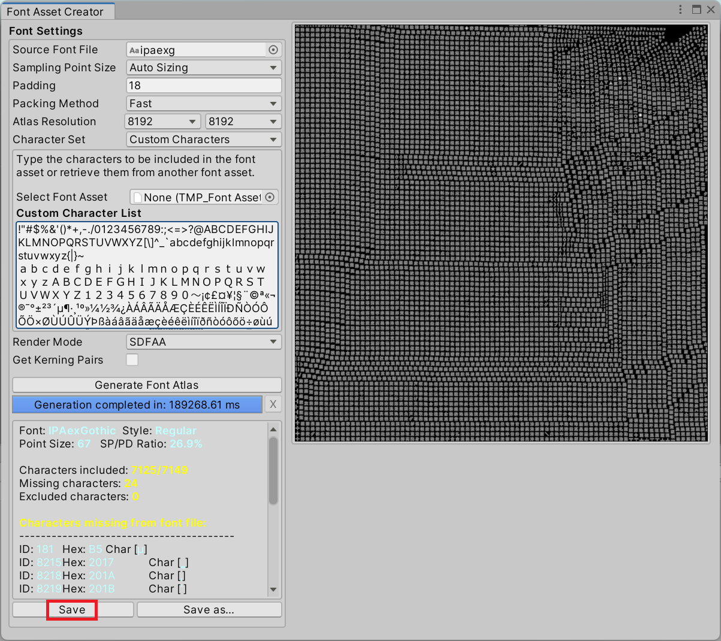Open the Sampling Point Size dropdown
This screenshot has height=641, width=721.
coord(203,67)
